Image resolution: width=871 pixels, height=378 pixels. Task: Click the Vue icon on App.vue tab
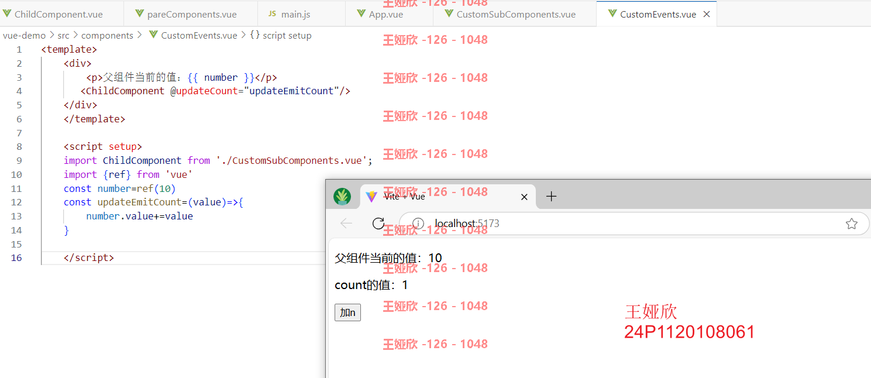[361, 13]
